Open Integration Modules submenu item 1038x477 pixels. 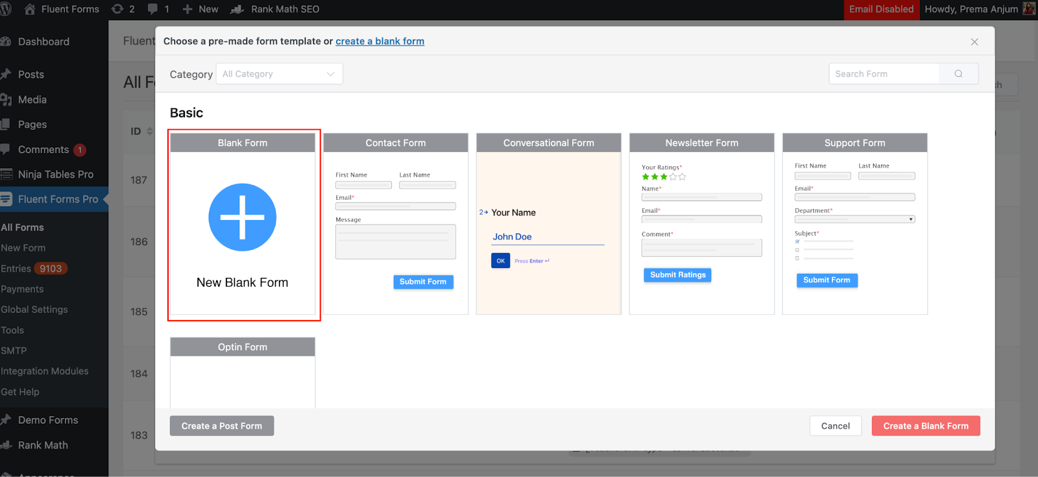[x=45, y=371]
